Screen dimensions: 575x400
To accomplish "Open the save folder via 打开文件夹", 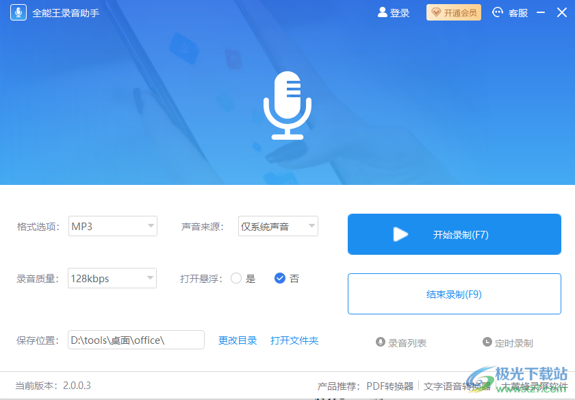I will tap(294, 340).
